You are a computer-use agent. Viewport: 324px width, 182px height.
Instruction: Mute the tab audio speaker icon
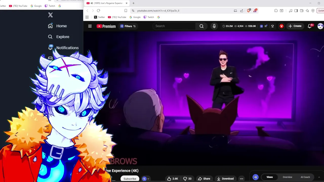click(x=92, y=3)
